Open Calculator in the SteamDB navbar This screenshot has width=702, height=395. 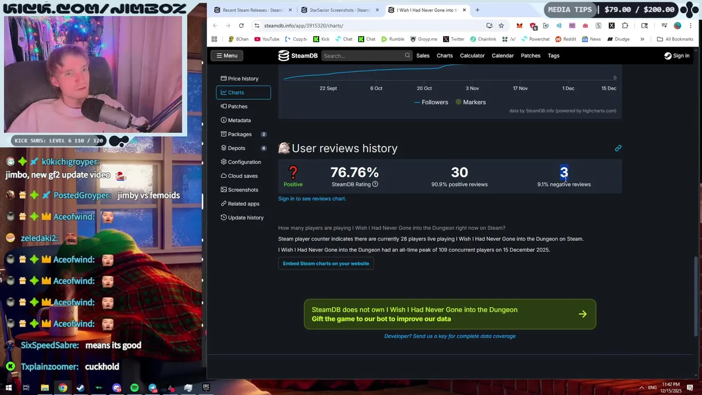point(472,55)
